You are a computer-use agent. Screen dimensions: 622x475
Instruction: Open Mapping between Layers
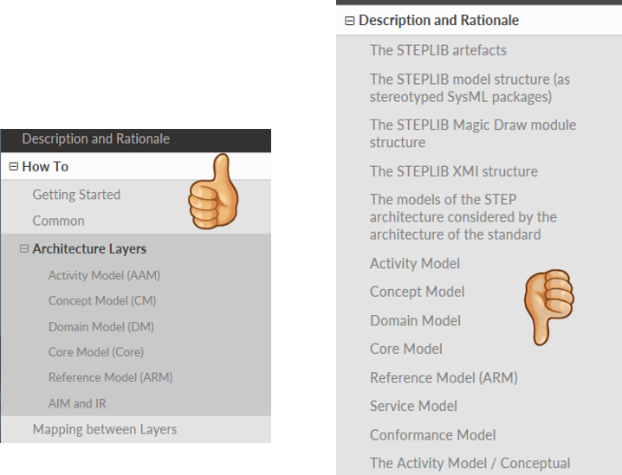(x=104, y=429)
